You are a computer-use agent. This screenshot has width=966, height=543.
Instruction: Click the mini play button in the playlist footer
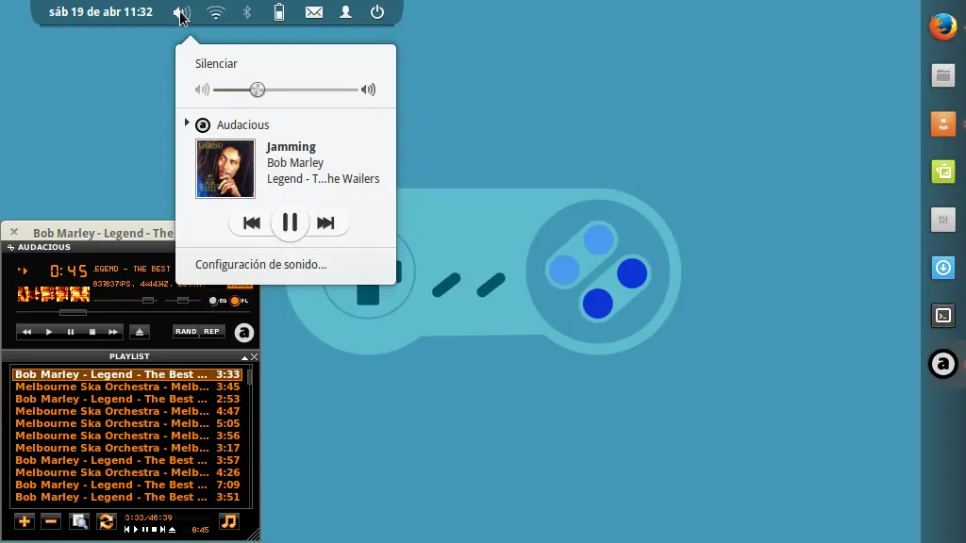pos(136,530)
